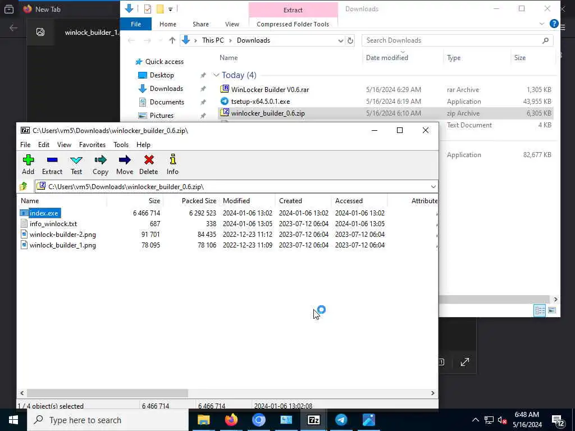The height and width of the screenshot is (431, 575).
Task: Select WinLocker Builder V0.6.rar in Explorer
Action: coord(270,89)
